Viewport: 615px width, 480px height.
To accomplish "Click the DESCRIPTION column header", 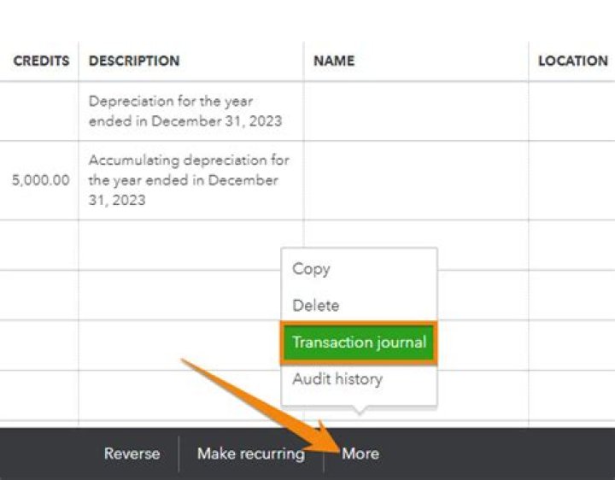I will 134,61.
